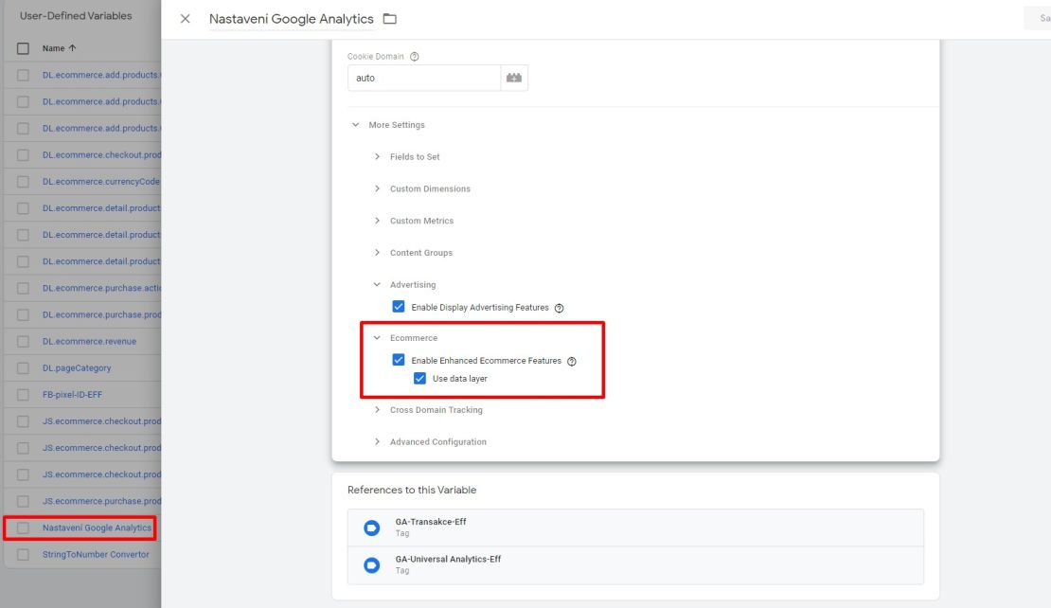Click the Name column header
1051x608 pixels.
pyautogui.click(x=54, y=48)
